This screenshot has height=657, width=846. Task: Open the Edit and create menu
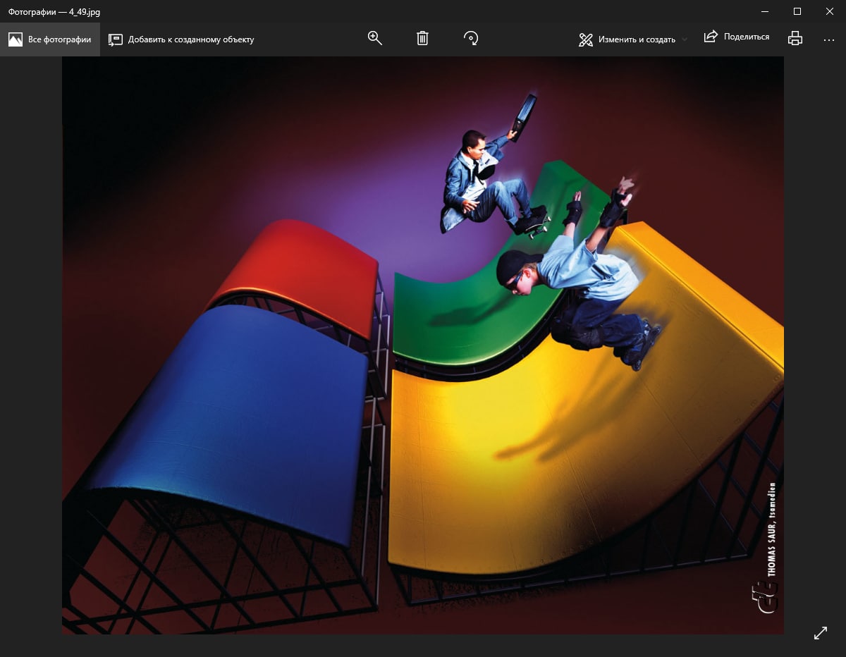[x=632, y=39]
